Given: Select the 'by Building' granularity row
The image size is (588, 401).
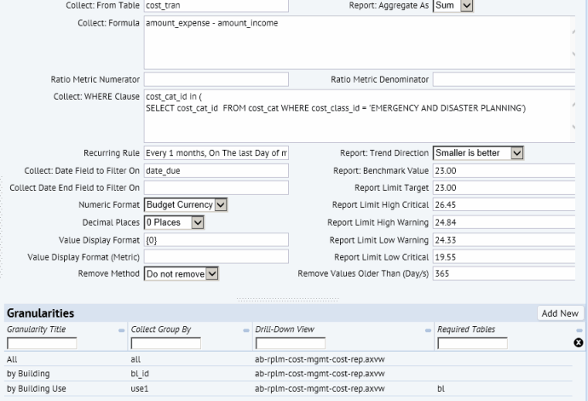Looking at the screenshot, I should (28, 374).
